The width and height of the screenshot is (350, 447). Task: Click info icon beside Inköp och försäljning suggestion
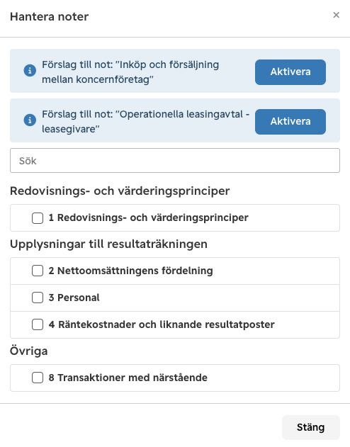pos(30,70)
